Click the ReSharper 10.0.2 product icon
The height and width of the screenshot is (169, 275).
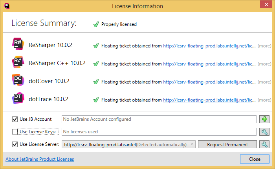(18, 45)
